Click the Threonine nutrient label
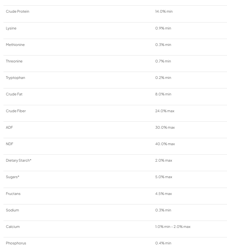Image resolution: width=227 pixels, height=252 pixels. 14,61
